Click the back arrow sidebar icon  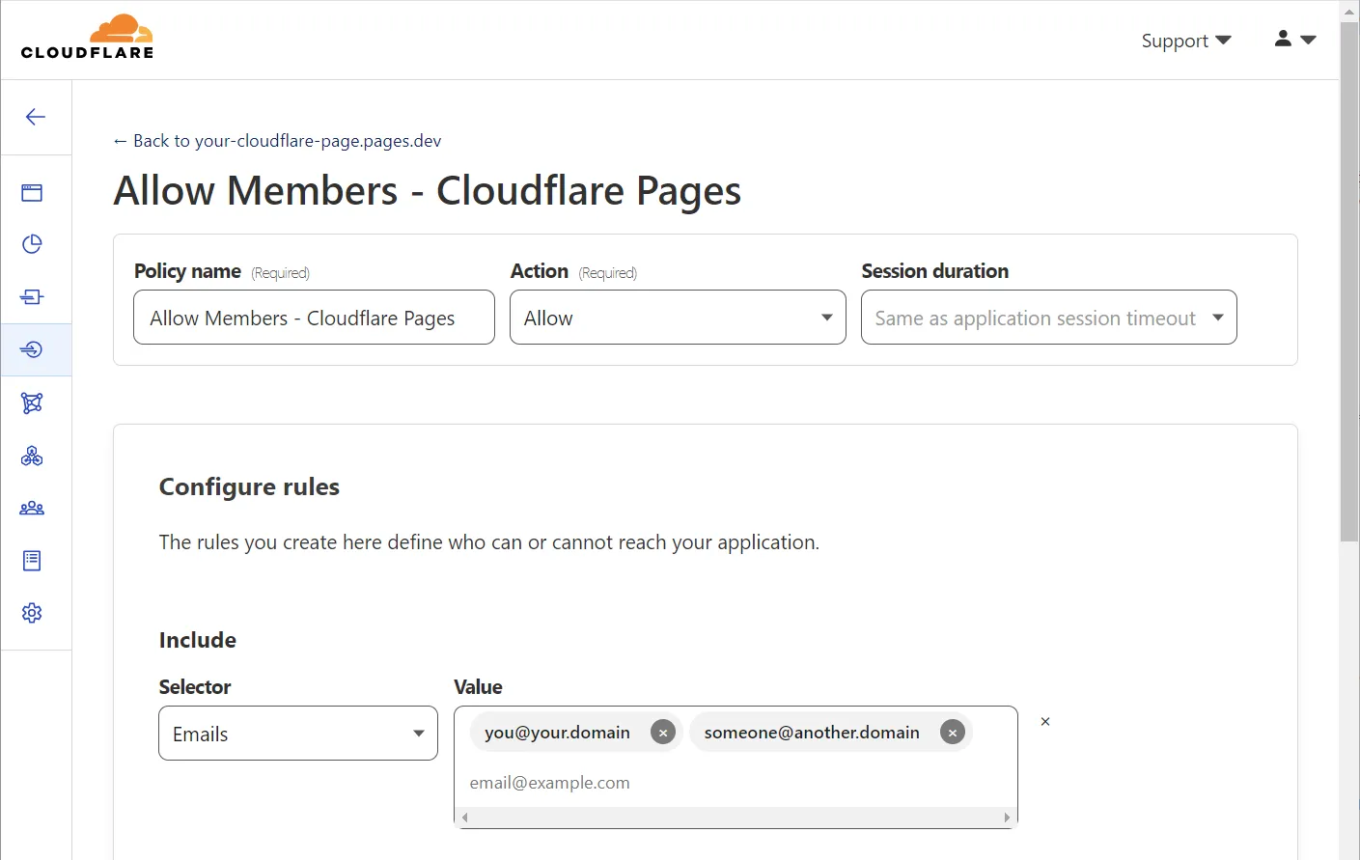pyautogui.click(x=36, y=117)
